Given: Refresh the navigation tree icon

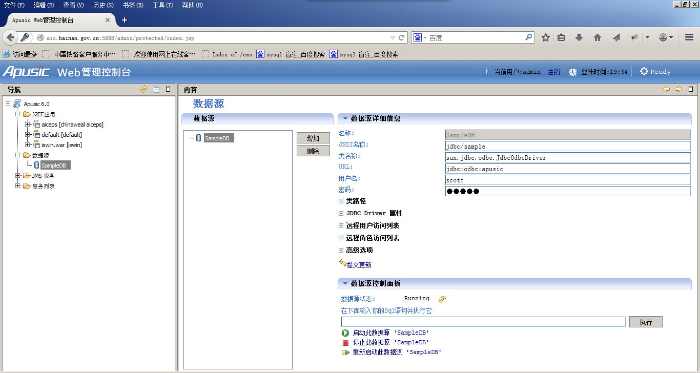Looking at the screenshot, I should point(143,89).
